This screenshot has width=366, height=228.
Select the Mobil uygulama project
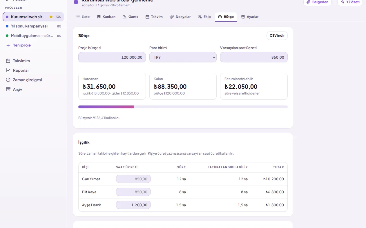(33, 36)
